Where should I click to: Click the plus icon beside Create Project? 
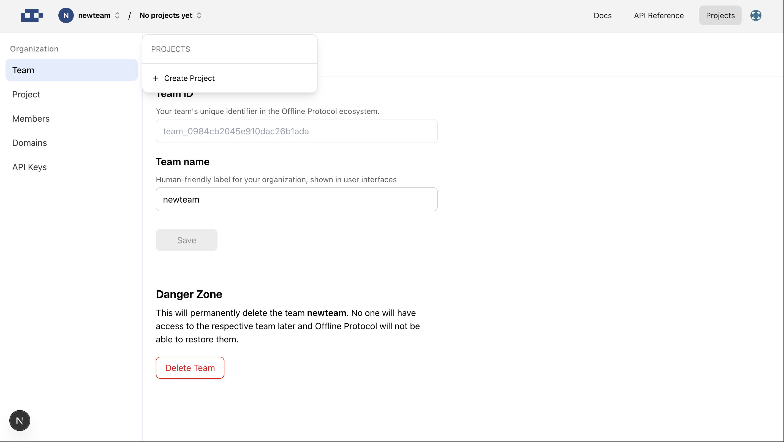click(x=156, y=78)
